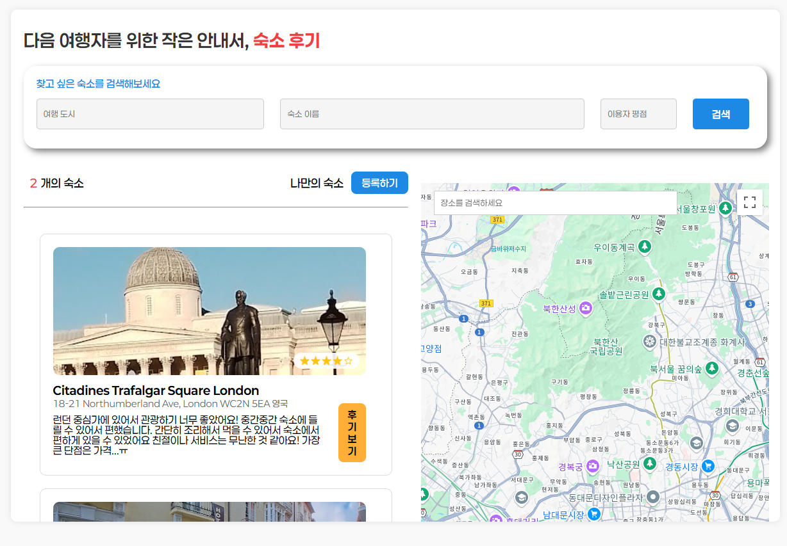Screen dimensions: 787x546
Task: Click the 동대문디자인플라자 map marker
Action: click(653, 497)
